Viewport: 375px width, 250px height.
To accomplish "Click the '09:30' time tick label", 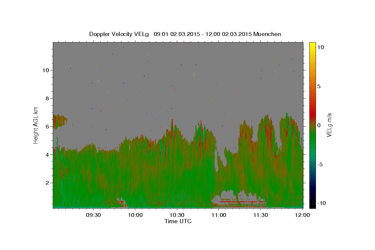I will (93, 215).
